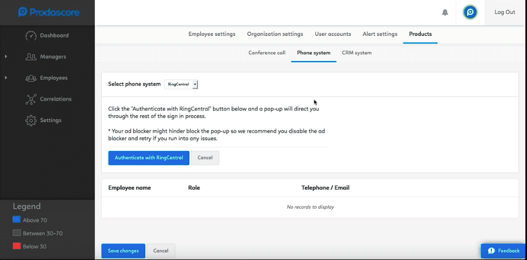Image resolution: width=527 pixels, height=260 pixels.
Task: Open the User accounts tab
Action: click(333, 34)
